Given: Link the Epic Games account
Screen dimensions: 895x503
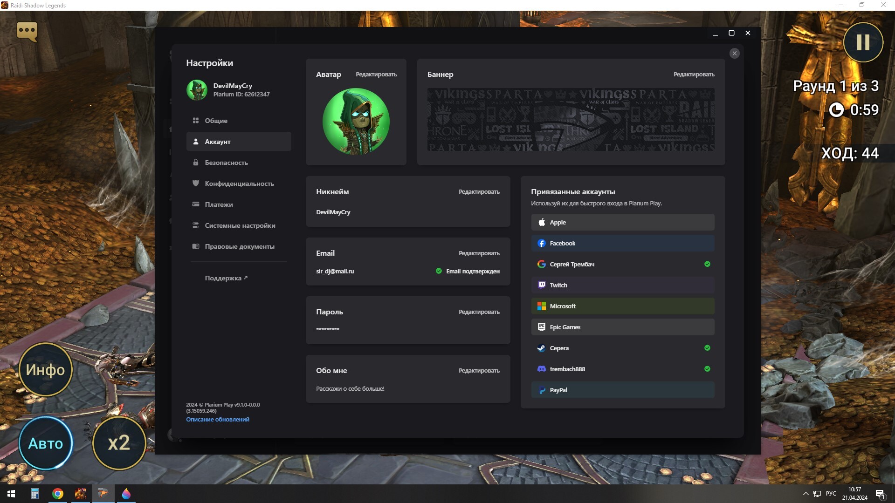Looking at the screenshot, I should tap(623, 327).
